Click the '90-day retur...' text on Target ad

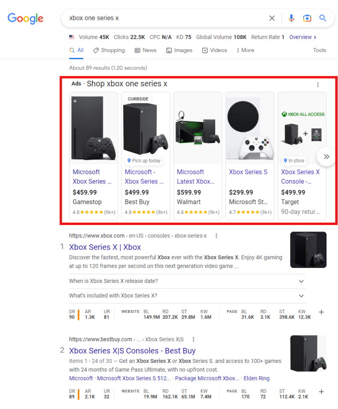click(x=300, y=212)
